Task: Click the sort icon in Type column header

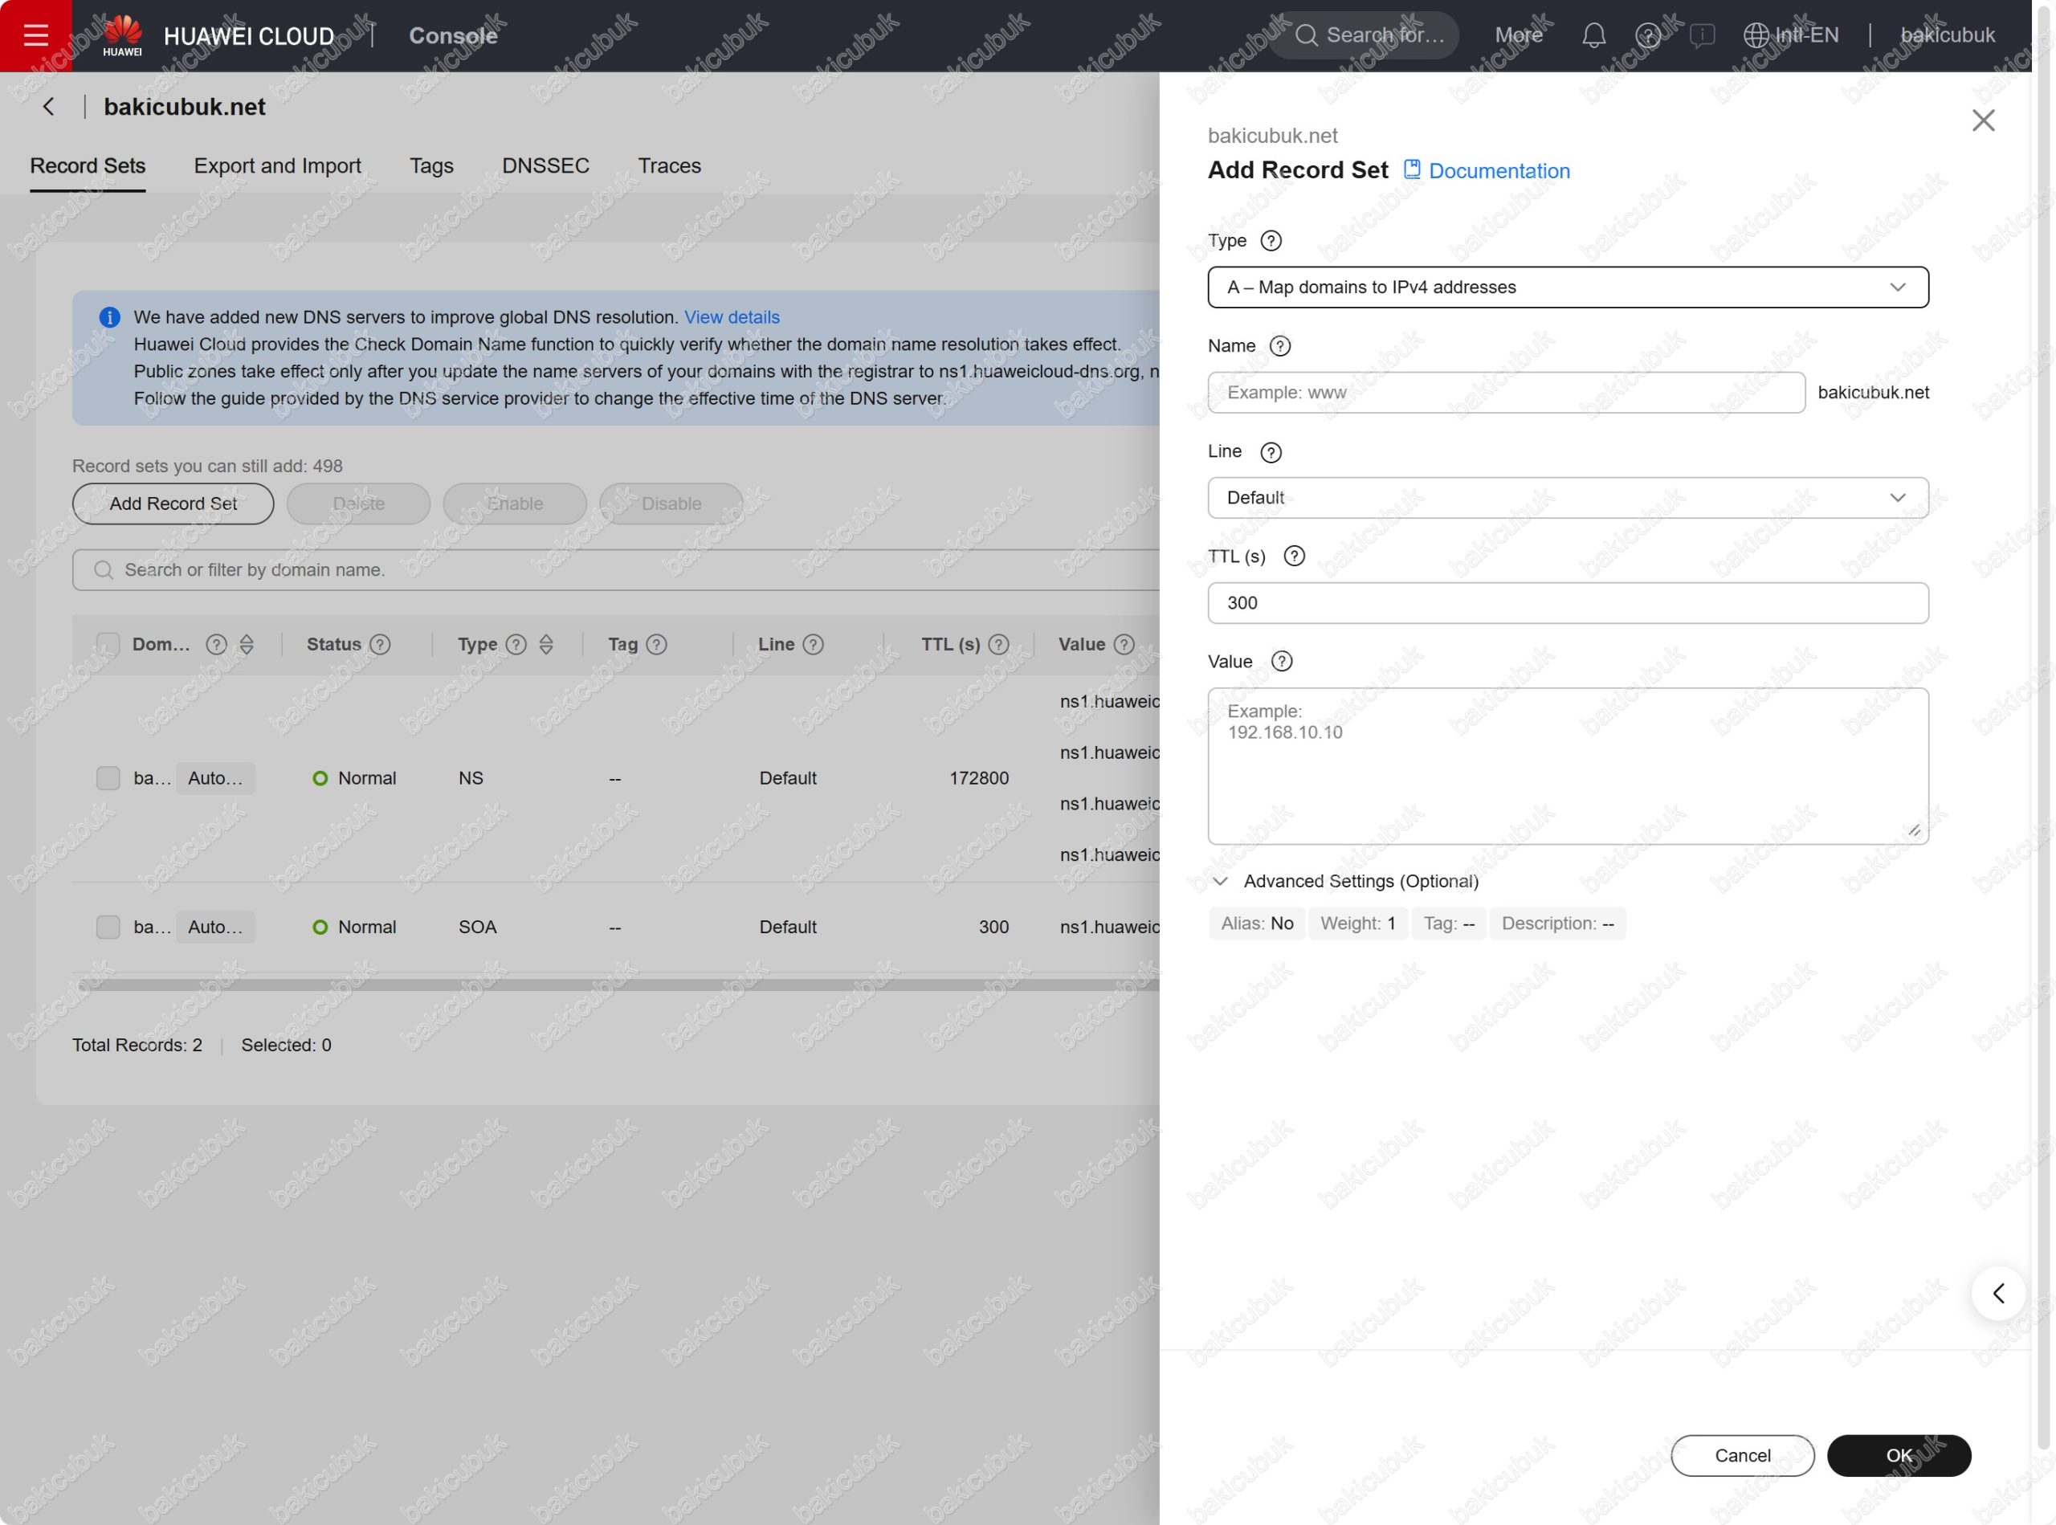Action: click(545, 644)
